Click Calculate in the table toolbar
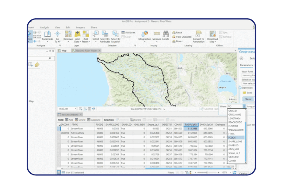 [x=94, y=120]
